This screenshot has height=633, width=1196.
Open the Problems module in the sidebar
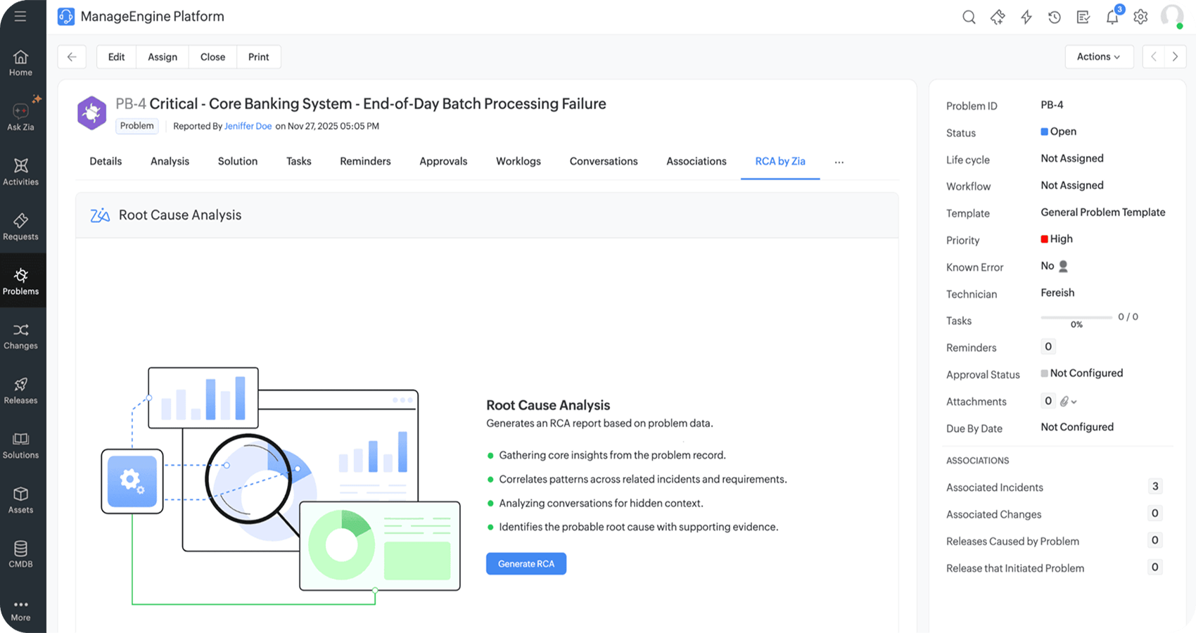(x=21, y=280)
